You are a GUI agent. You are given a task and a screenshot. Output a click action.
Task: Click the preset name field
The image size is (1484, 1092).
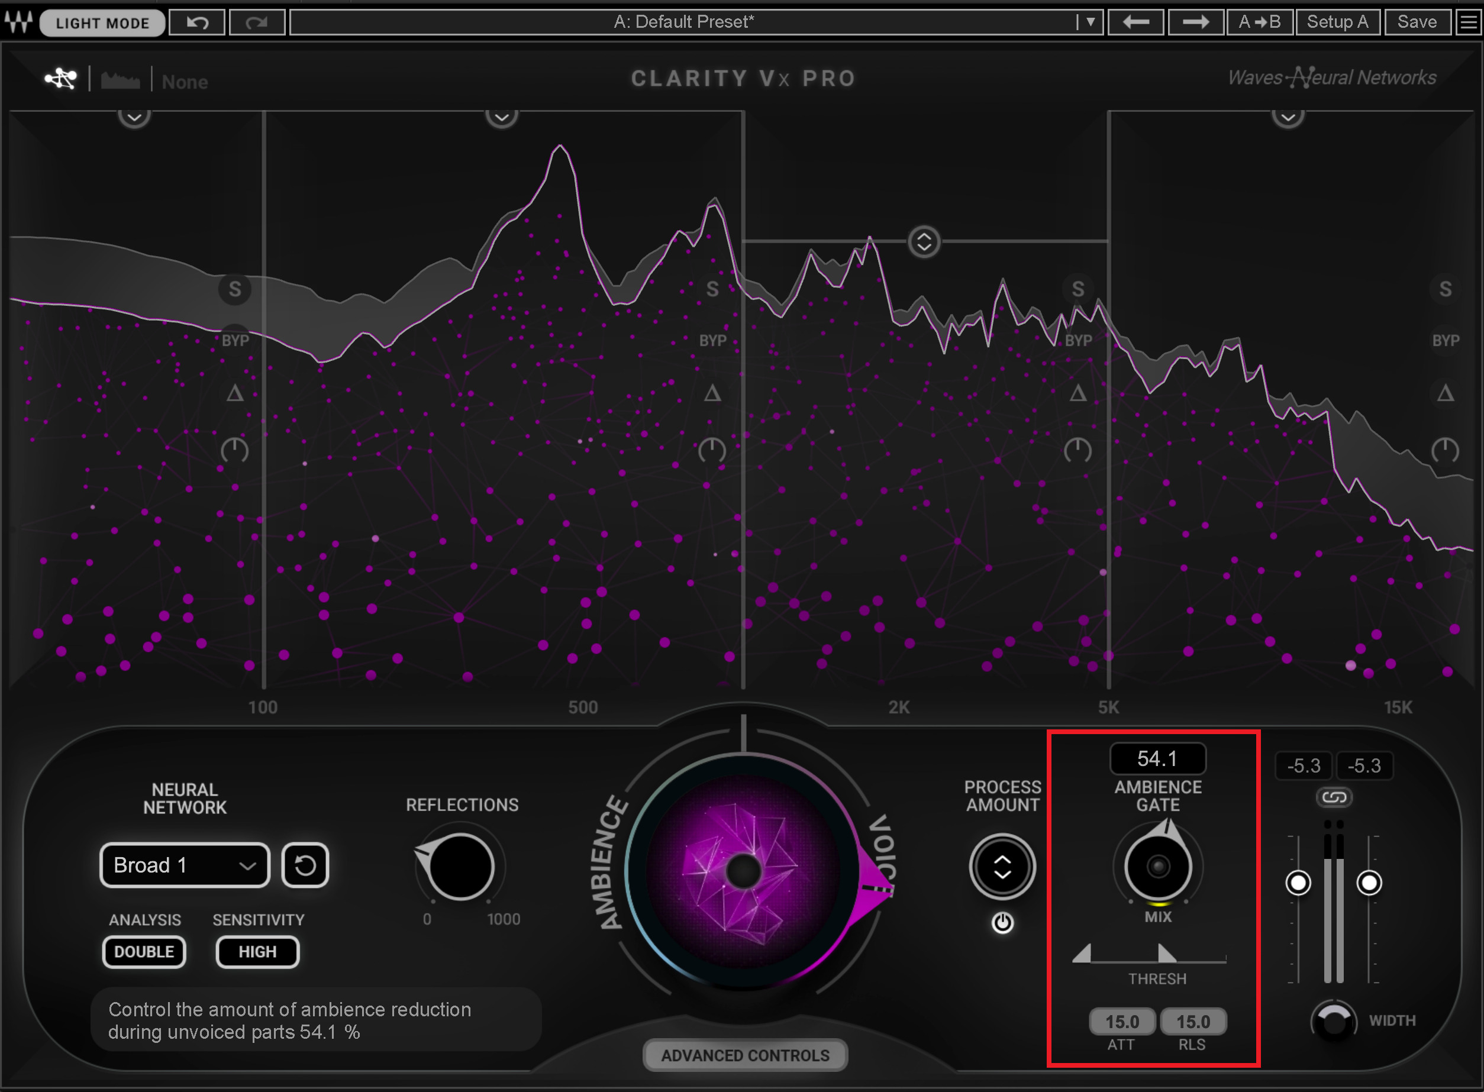(684, 22)
